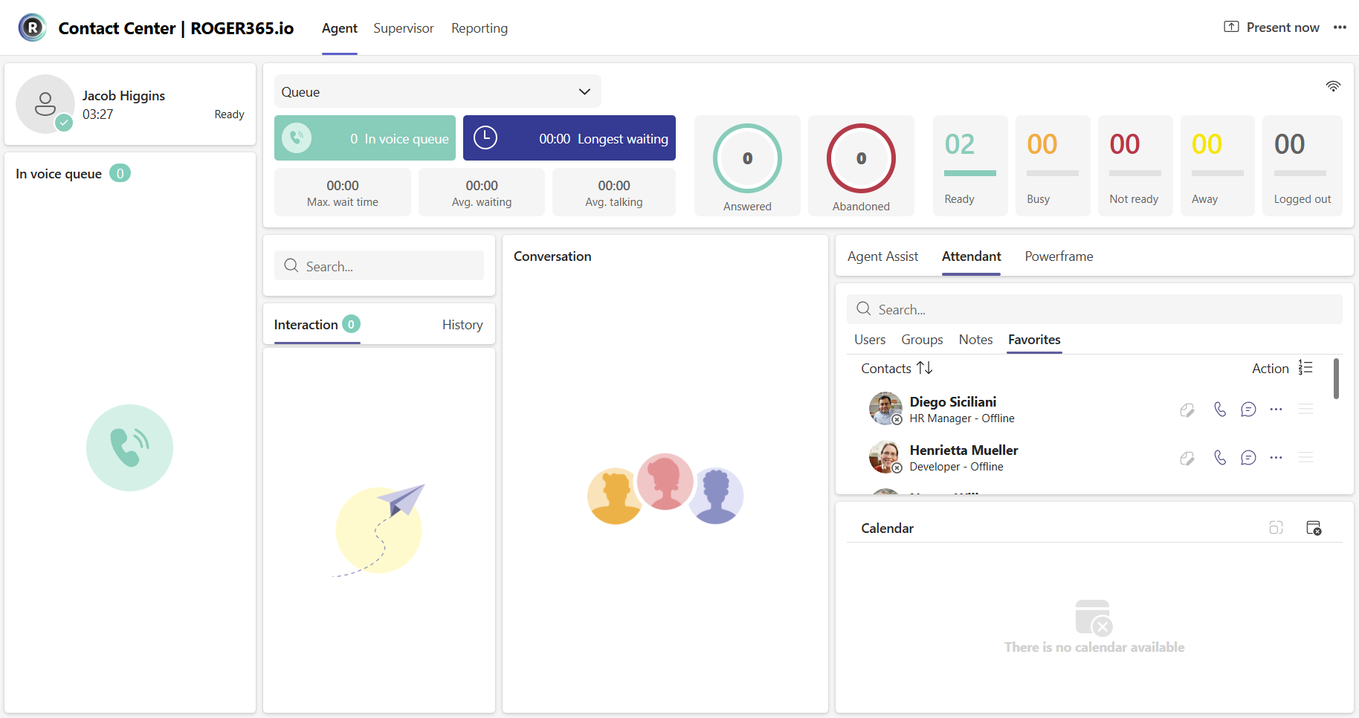Viewport: 1359px width, 718px height.
Task: Click the Wi-Fi connection status icon
Action: pyautogui.click(x=1333, y=86)
